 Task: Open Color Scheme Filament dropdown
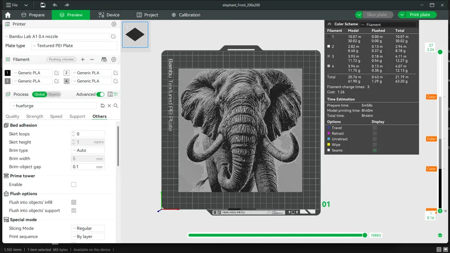388,25
